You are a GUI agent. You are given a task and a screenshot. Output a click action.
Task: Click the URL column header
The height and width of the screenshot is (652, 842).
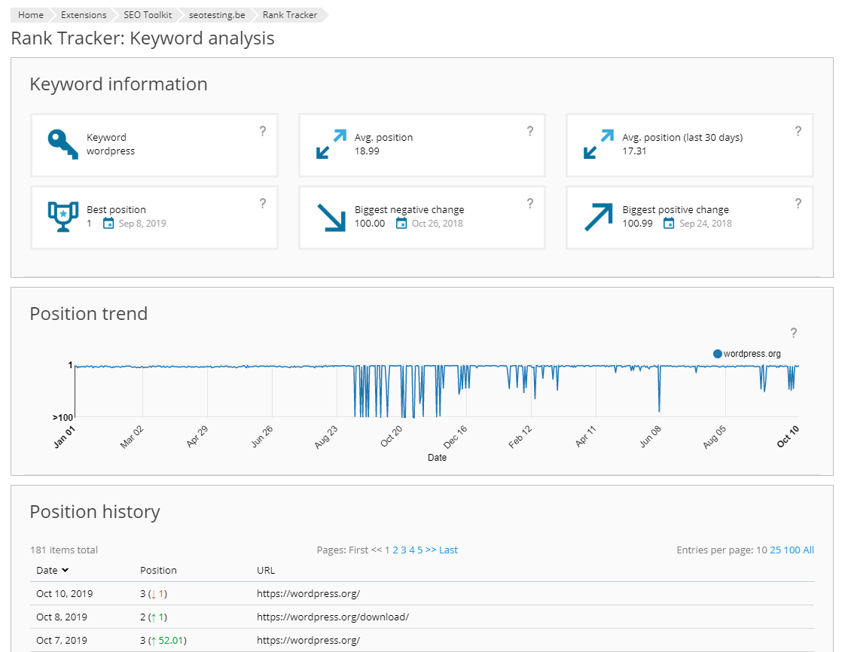pyautogui.click(x=266, y=571)
